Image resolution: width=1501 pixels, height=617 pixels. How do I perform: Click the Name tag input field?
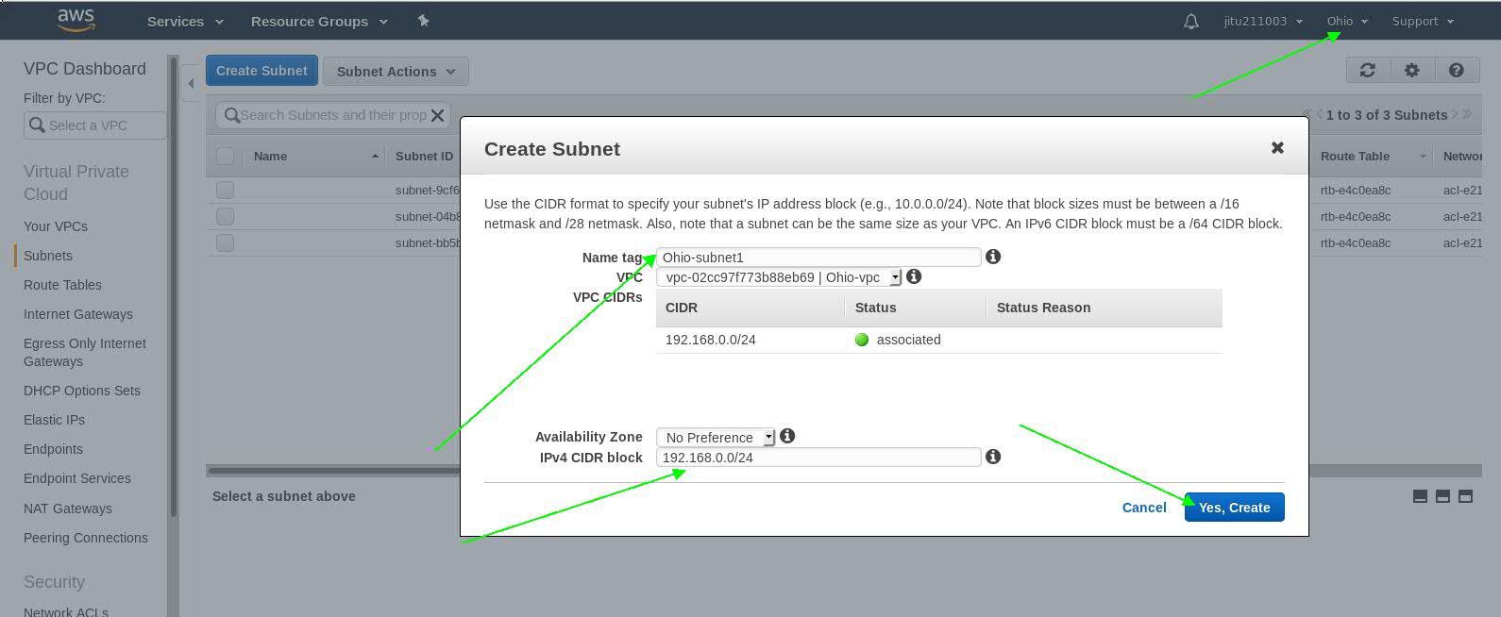point(818,257)
